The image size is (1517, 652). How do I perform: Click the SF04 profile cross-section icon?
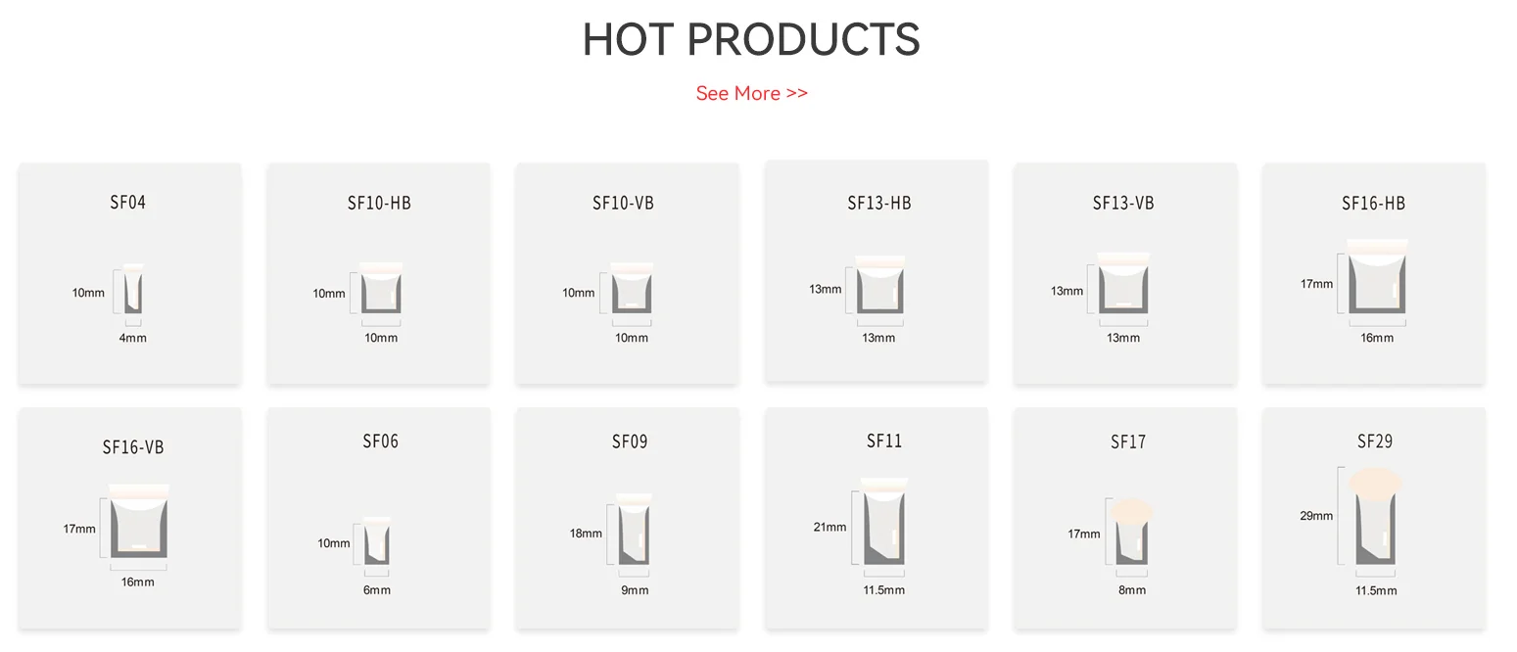click(132, 290)
